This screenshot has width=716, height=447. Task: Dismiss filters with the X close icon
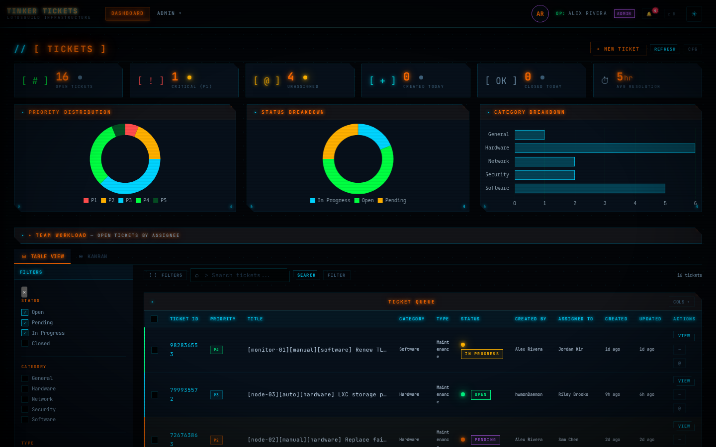coord(24,292)
